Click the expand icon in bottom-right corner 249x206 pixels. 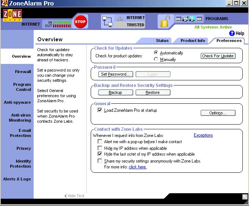point(245,197)
